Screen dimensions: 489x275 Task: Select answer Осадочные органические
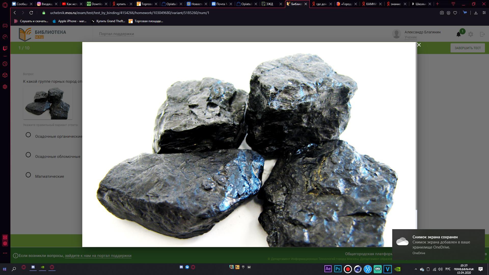(x=28, y=135)
